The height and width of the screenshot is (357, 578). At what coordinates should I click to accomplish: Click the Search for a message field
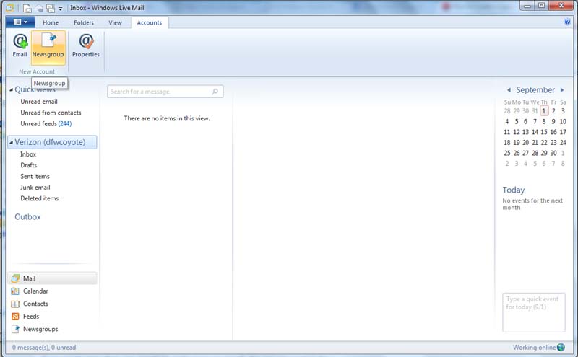tap(165, 92)
